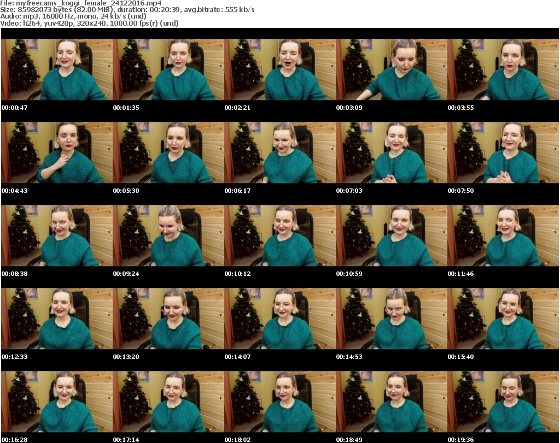The image size is (560, 443).
Task: Select the thumbnail timestamped 00:14:53
Action: point(392,318)
